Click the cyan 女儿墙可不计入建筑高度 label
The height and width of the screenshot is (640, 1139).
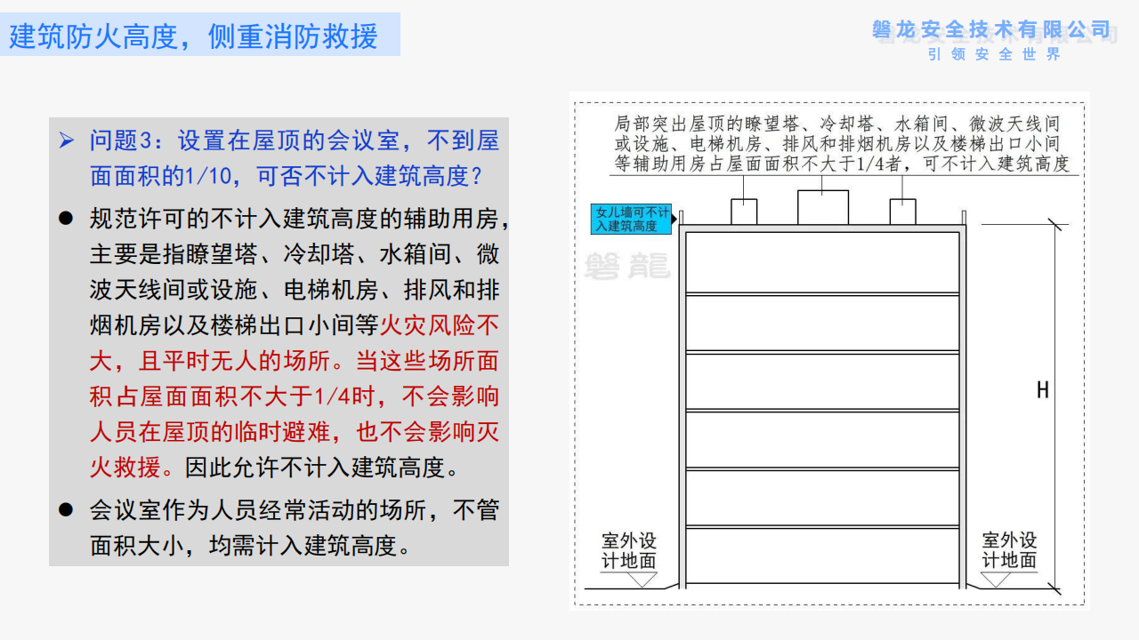[631, 220]
